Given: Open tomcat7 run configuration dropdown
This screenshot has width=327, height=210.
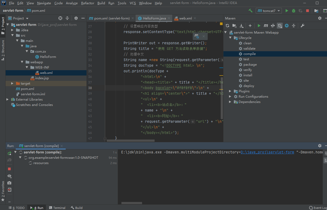Looking at the screenshot, I should [x=269, y=11].
